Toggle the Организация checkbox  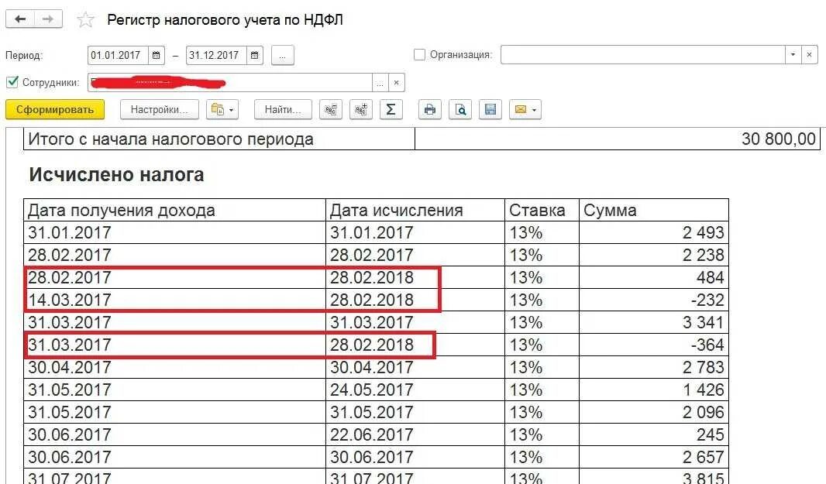click(x=419, y=55)
